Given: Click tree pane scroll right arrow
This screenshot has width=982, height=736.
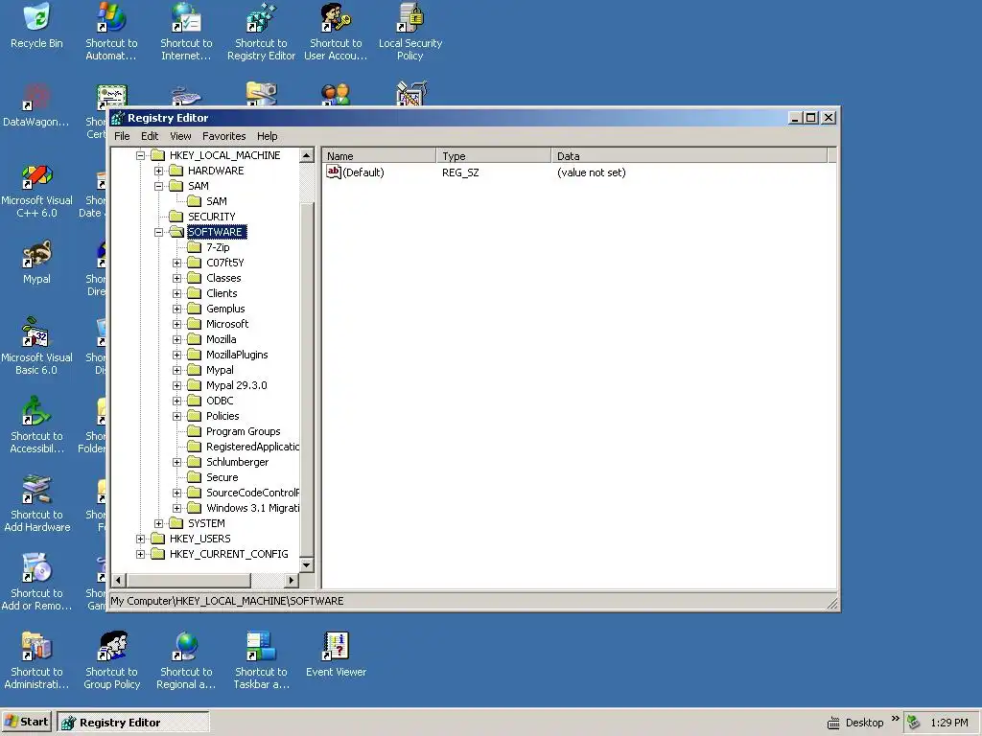Looking at the screenshot, I should tap(291, 580).
